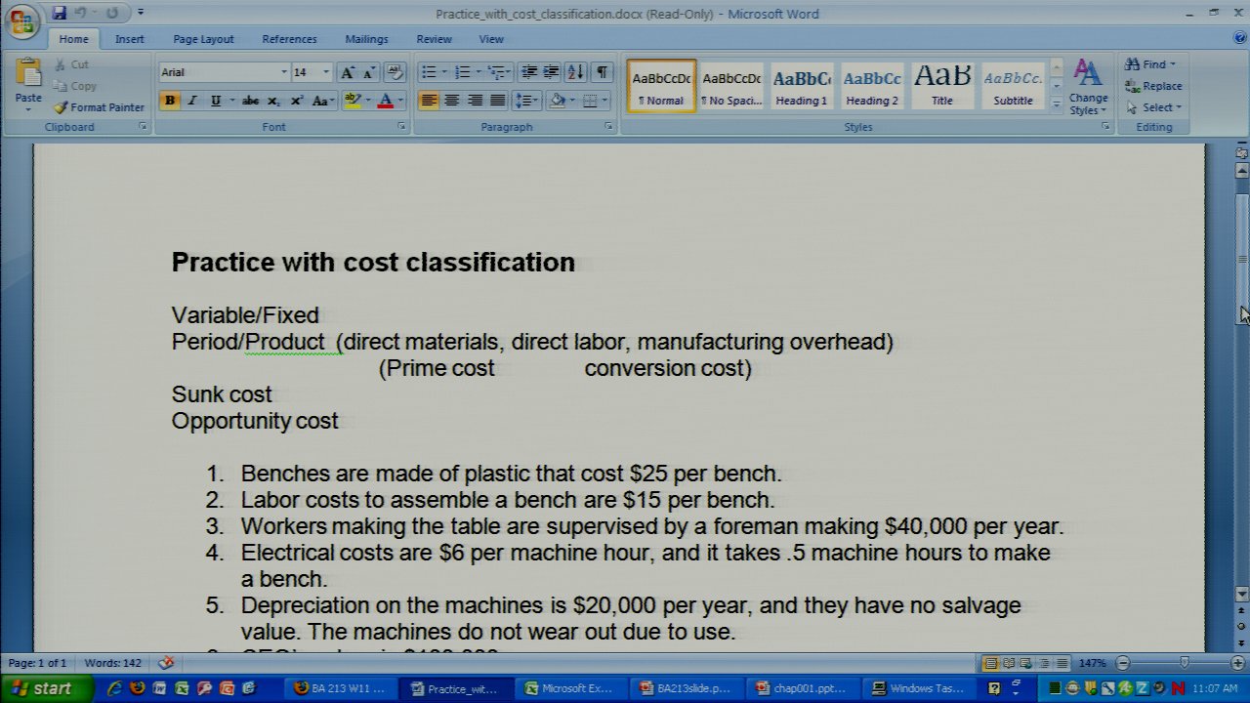
Task: Apply center alignment to the paragraph
Action: [451, 101]
